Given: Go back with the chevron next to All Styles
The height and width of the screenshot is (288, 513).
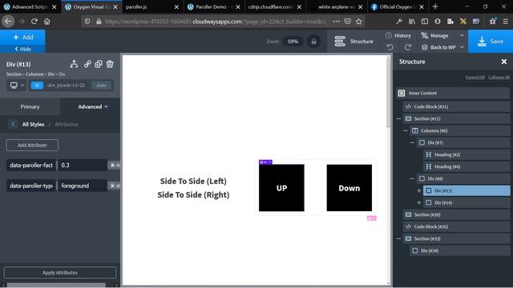Looking at the screenshot, I should [x=13, y=124].
